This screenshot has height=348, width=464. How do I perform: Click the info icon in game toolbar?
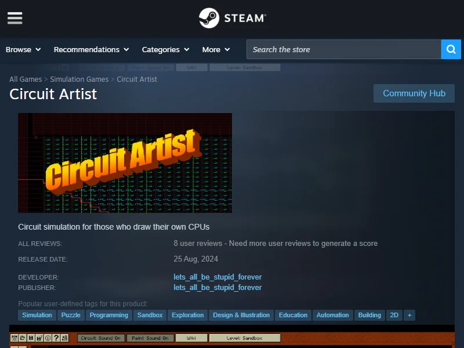pyautogui.click(x=48, y=338)
